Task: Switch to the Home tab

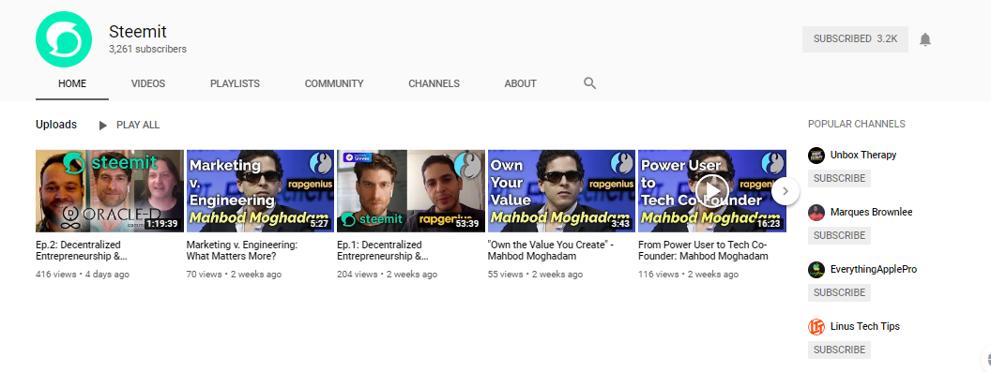Action: coord(72,83)
